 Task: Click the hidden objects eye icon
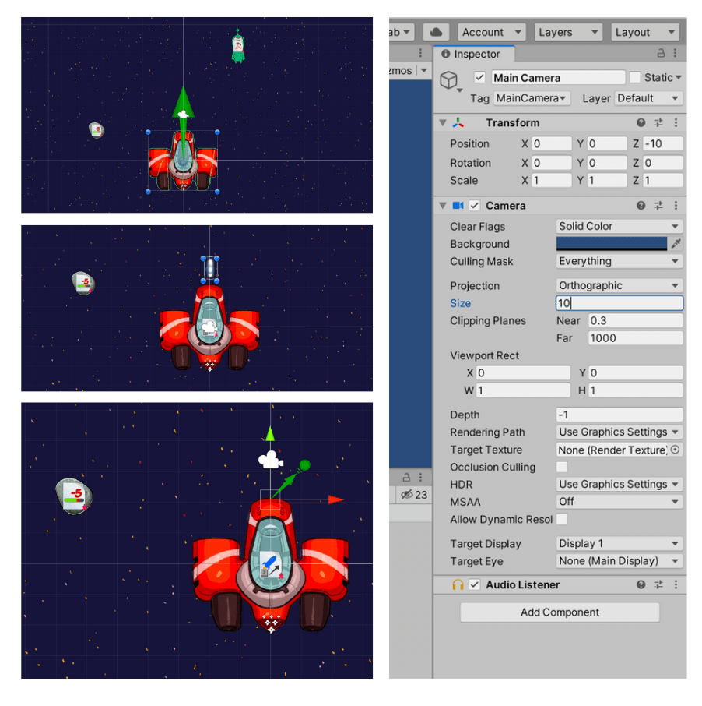coord(406,495)
